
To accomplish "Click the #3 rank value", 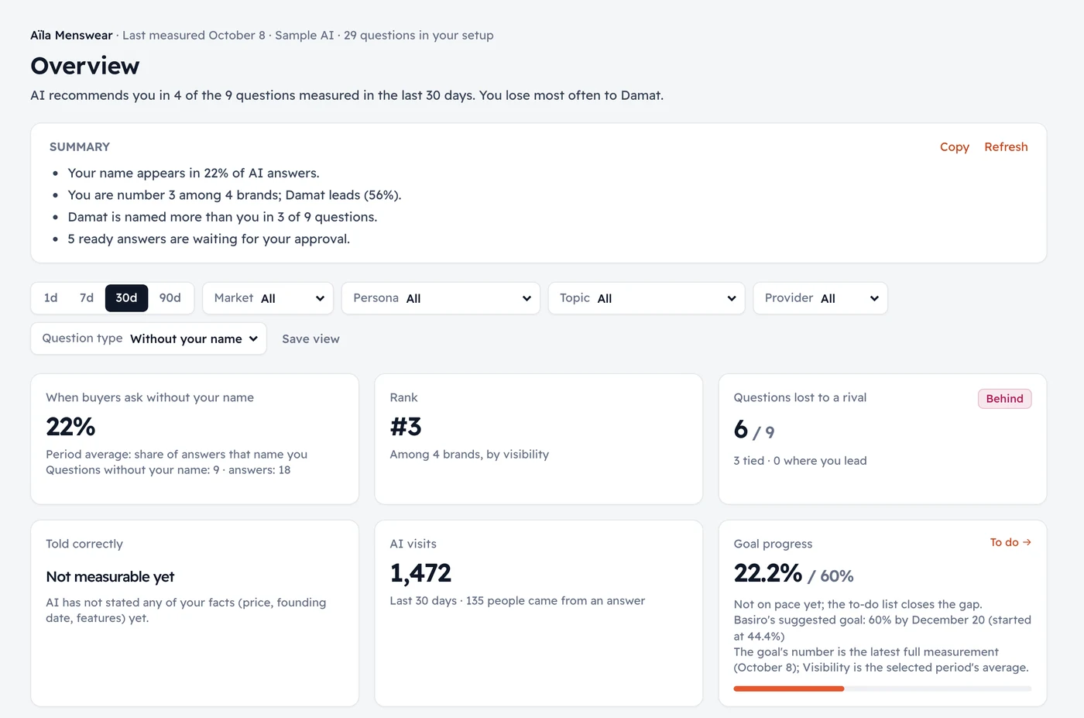I will point(406,427).
